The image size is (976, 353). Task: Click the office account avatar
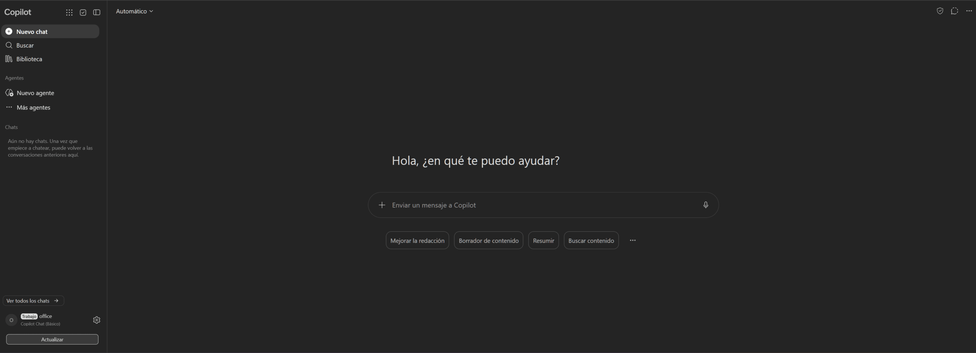(x=11, y=320)
